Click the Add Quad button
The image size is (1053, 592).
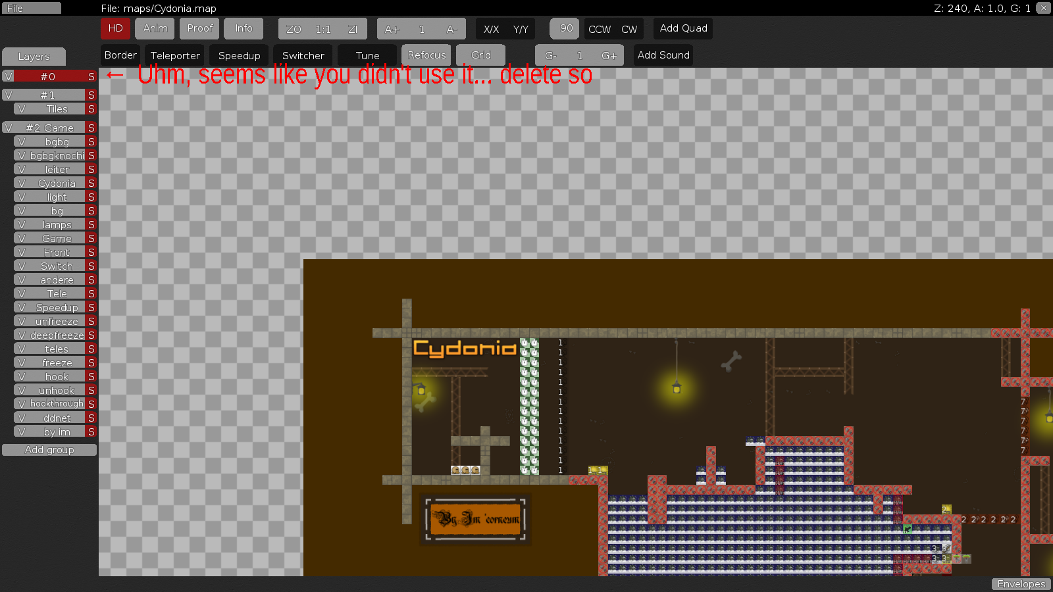682,28
